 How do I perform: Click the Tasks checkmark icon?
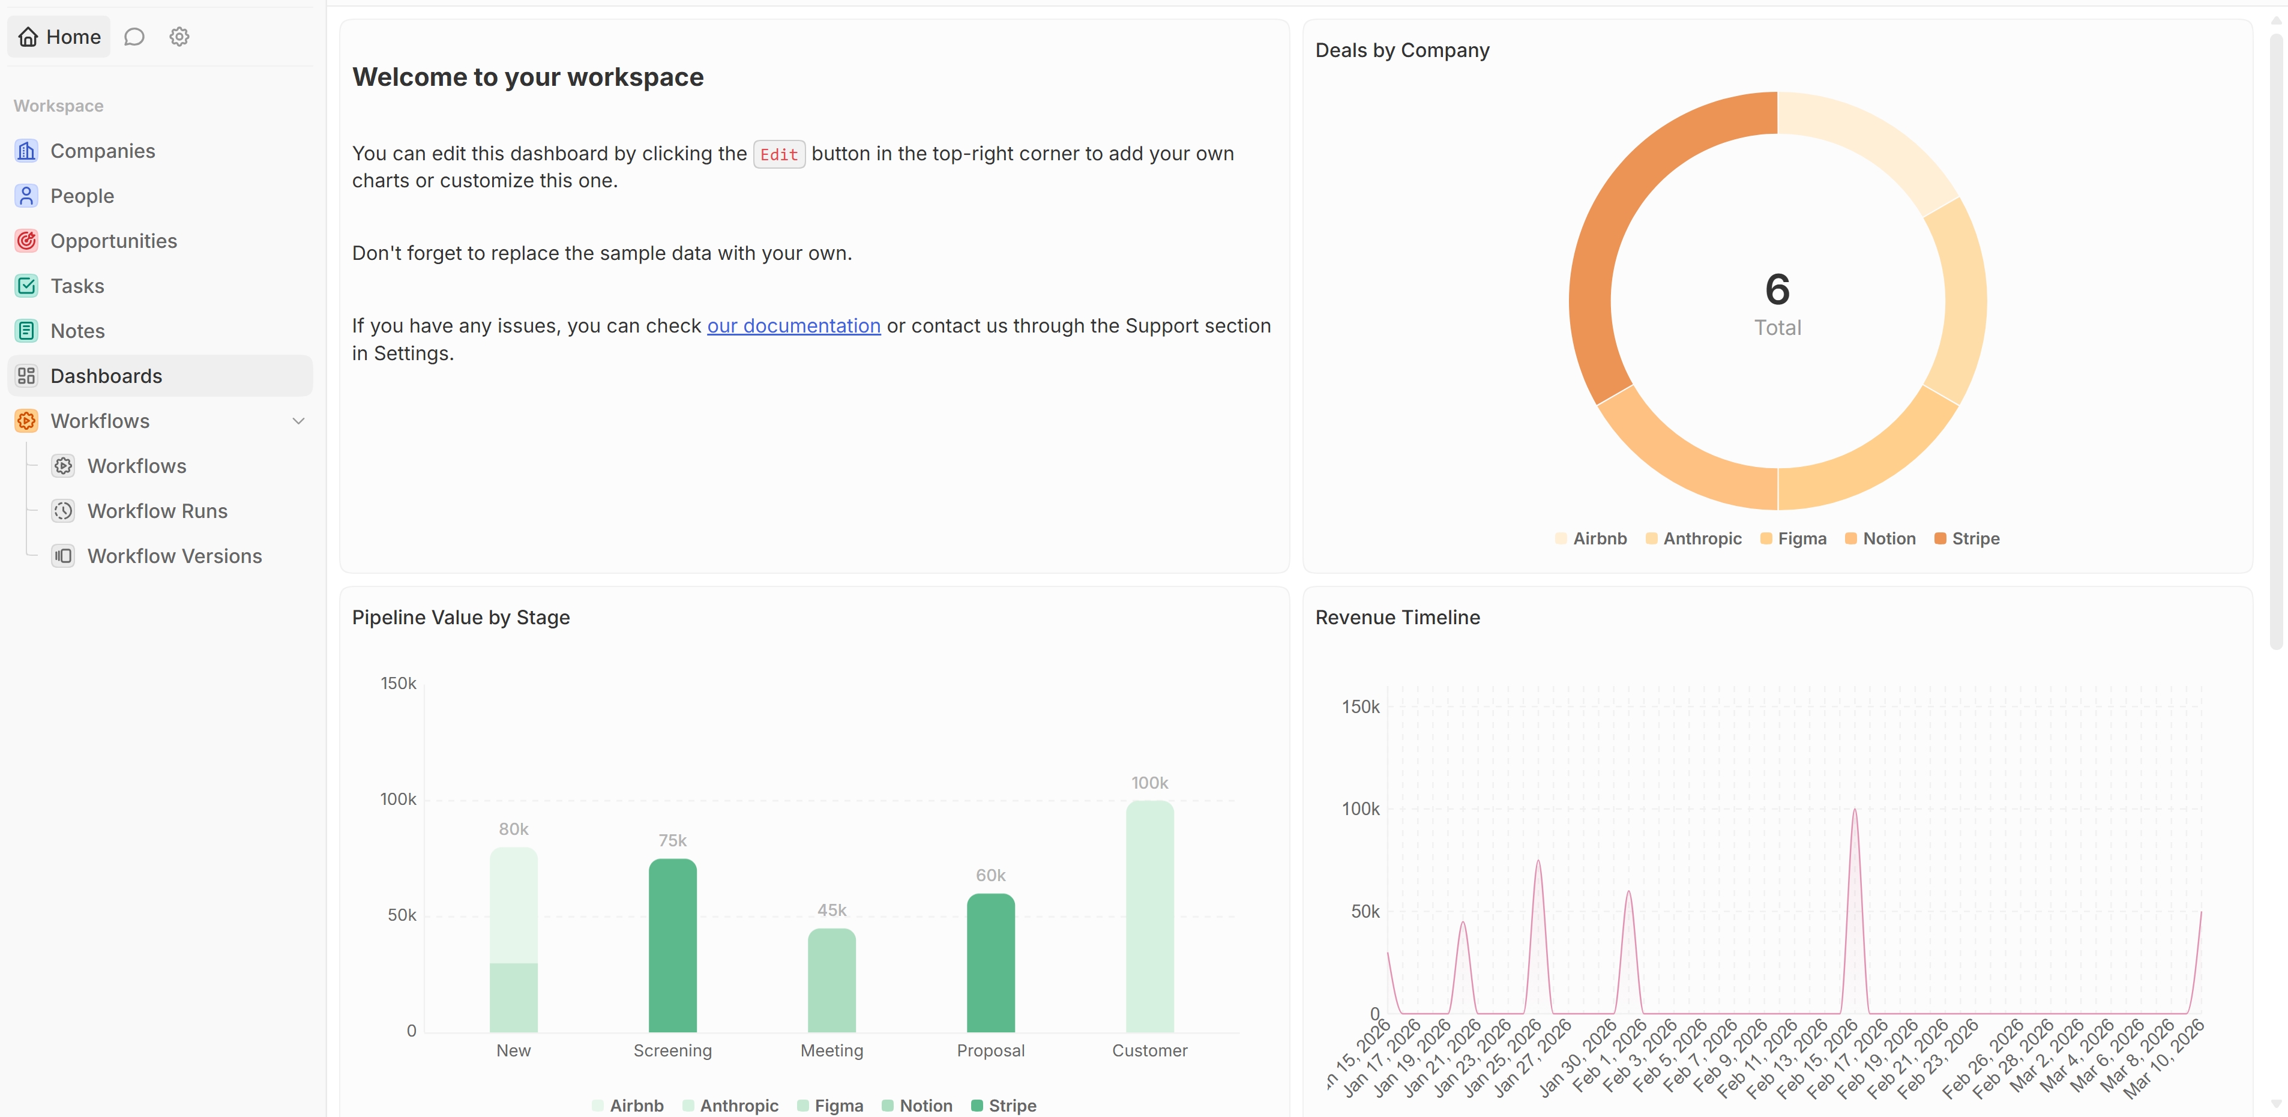point(26,286)
